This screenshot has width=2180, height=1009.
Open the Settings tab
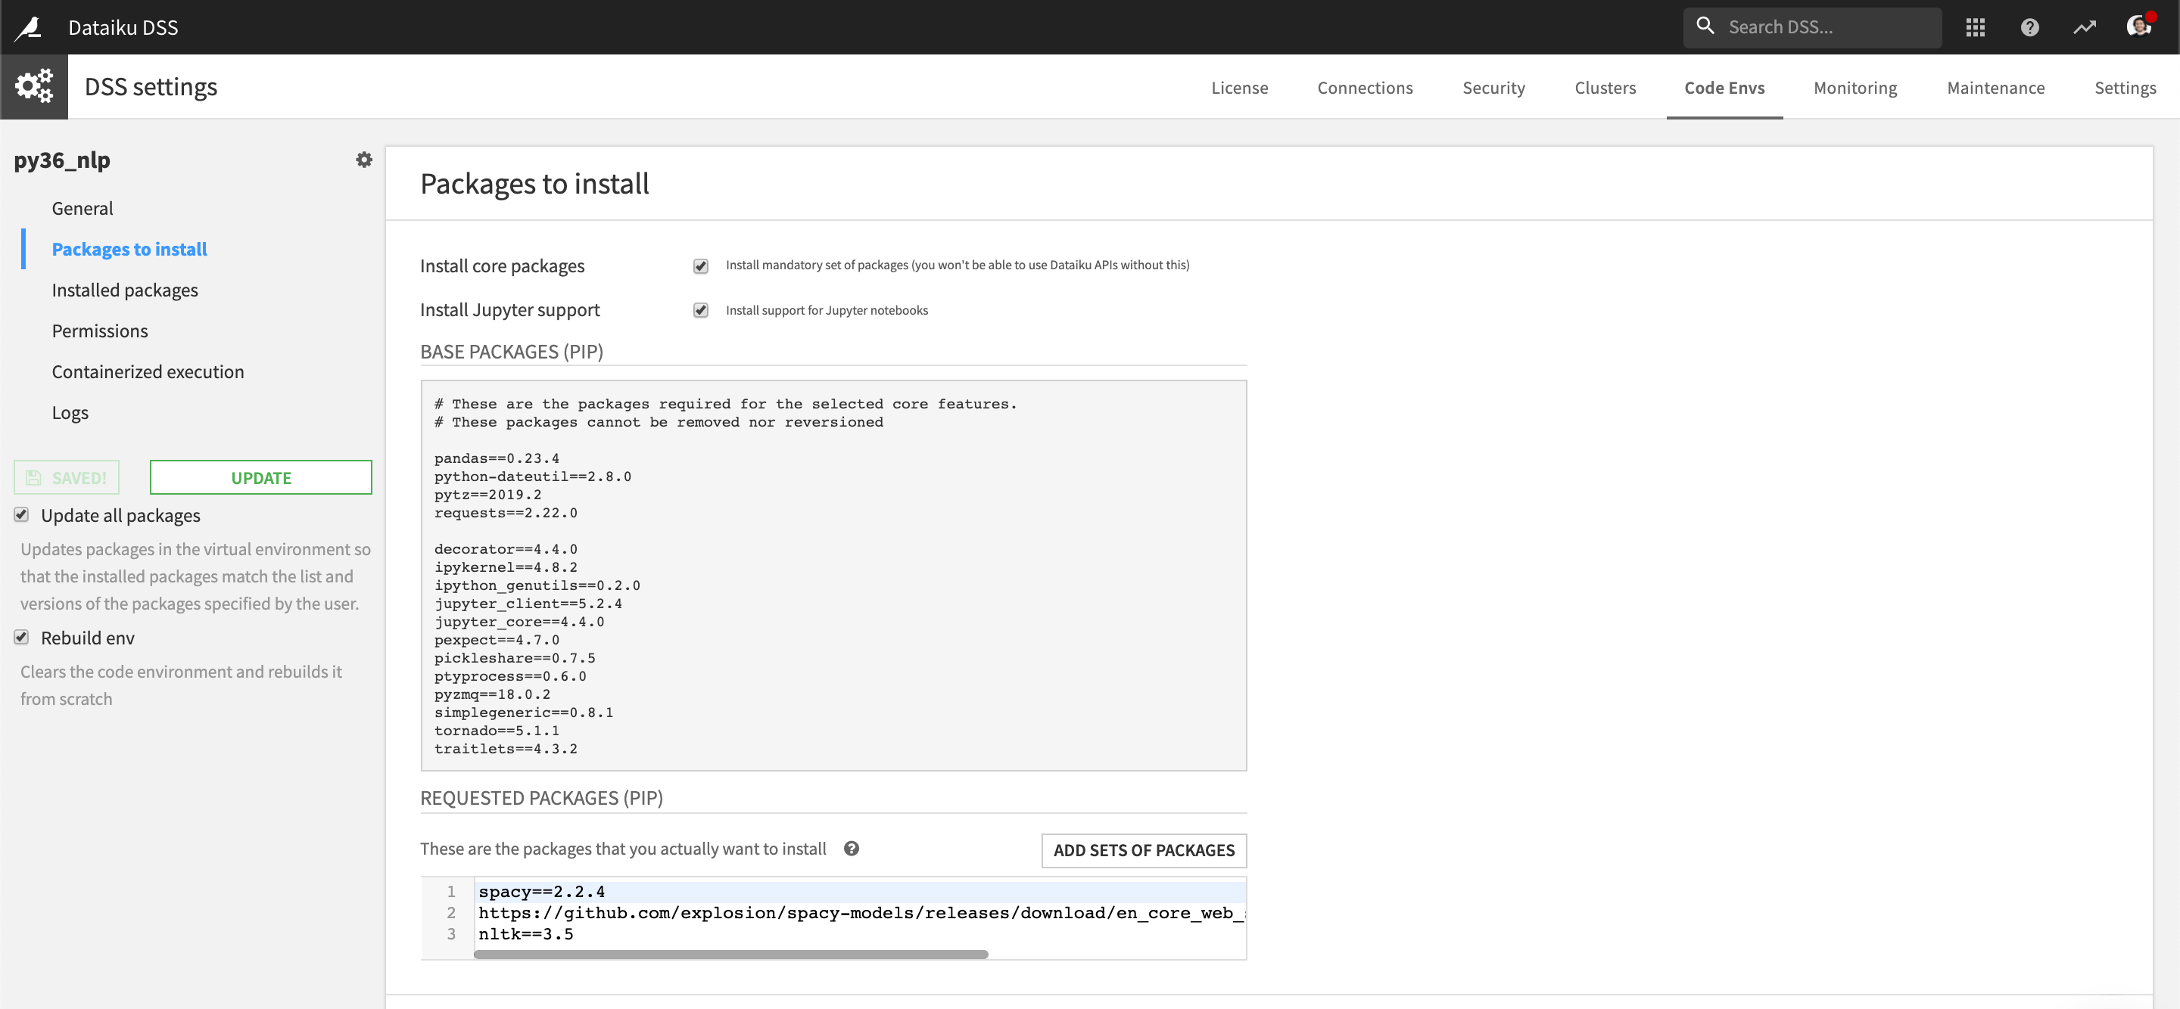[x=2124, y=88]
